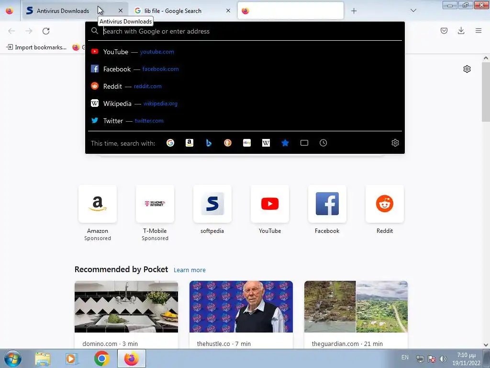
Task: Switch to lib file - Google Search tab
Action: [182, 11]
